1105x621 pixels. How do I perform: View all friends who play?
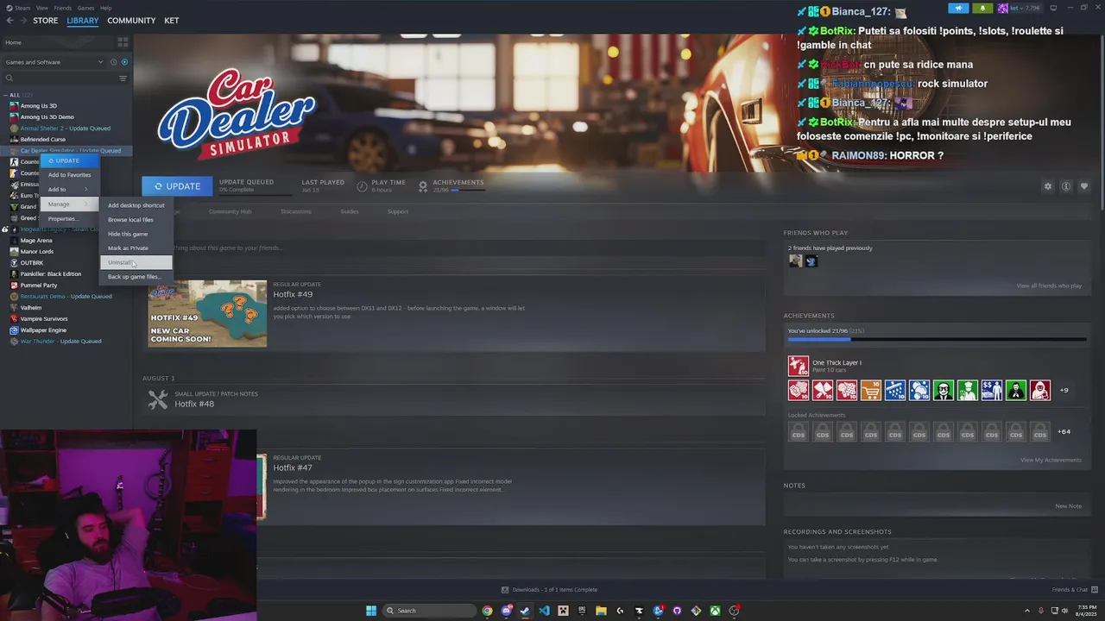(x=1049, y=285)
